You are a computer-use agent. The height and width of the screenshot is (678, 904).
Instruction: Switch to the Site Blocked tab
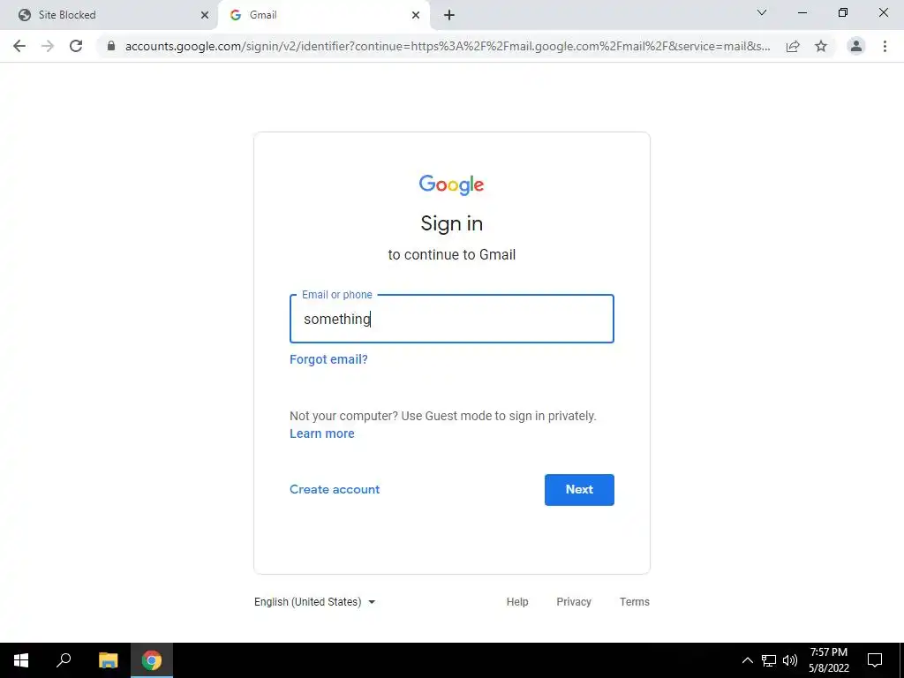tap(109, 15)
